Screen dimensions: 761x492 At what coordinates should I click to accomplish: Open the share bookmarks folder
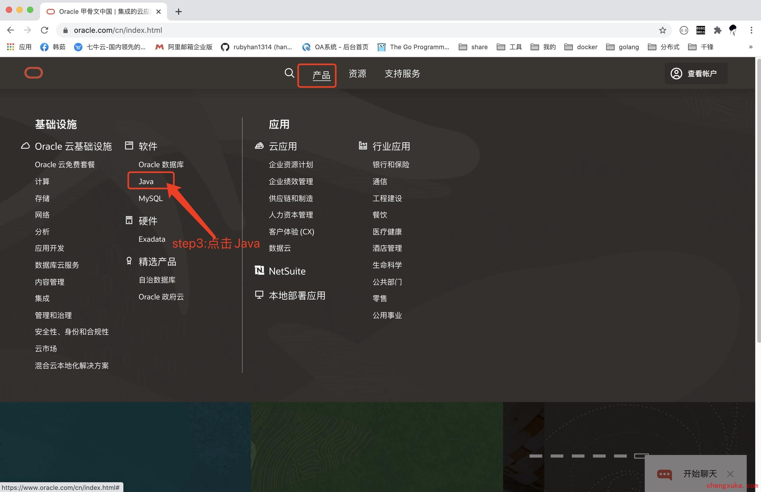tap(473, 47)
